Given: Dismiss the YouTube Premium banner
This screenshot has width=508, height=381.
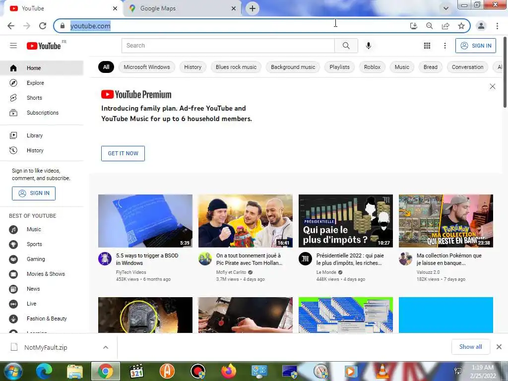Looking at the screenshot, I should click(493, 86).
